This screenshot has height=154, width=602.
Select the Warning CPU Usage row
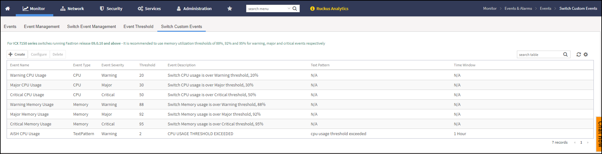coord(300,75)
